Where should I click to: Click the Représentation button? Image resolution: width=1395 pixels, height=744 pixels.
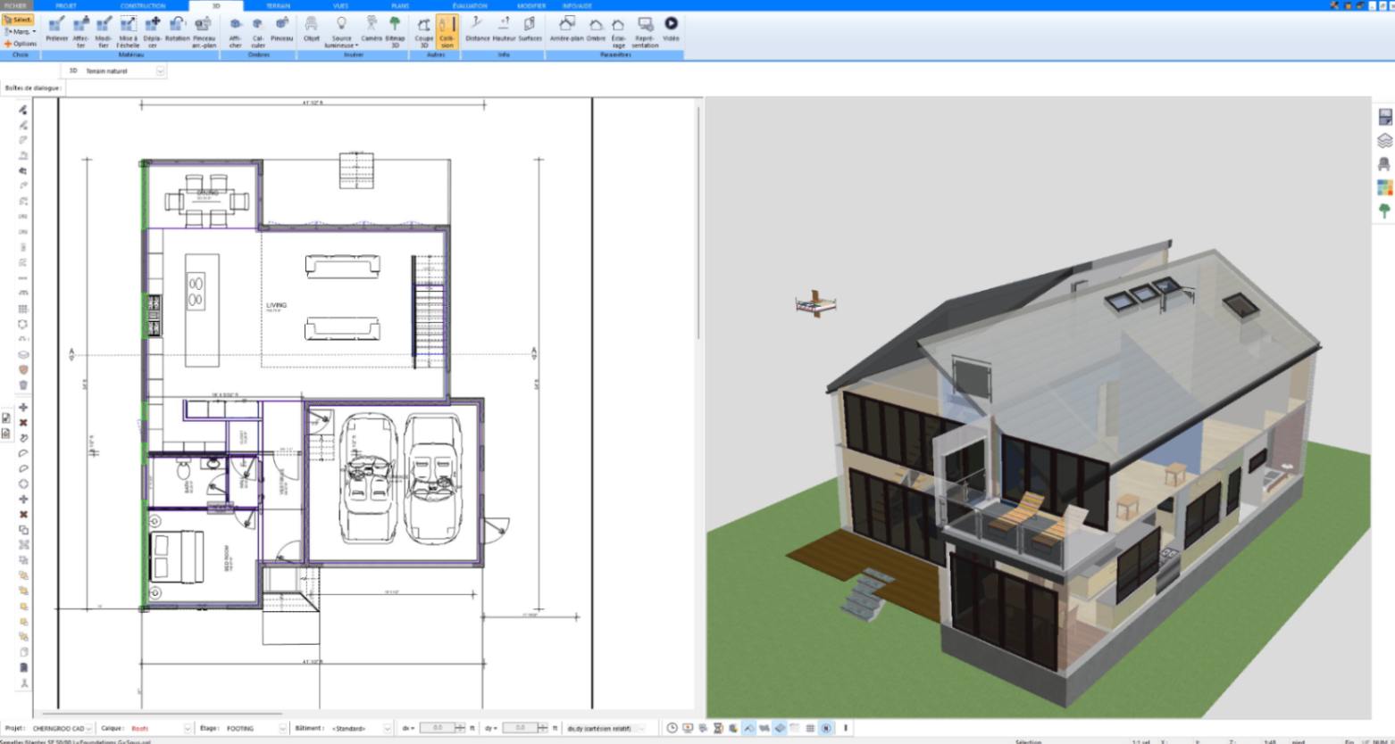[x=645, y=30]
